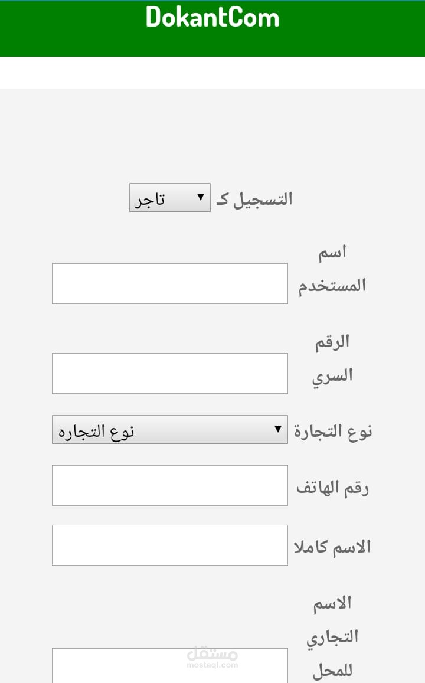Click the DokantCom header title
The width and height of the screenshot is (425, 683).
(x=212, y=17)
